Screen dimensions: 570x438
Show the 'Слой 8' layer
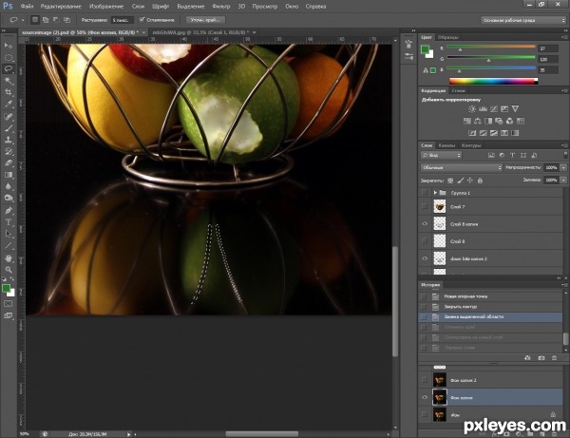(x=425, y=241)
